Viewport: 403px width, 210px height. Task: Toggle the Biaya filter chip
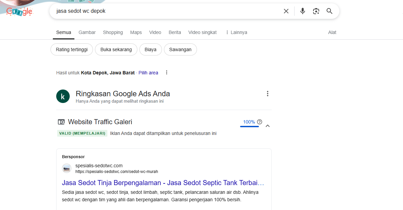[x=150, y=49]
